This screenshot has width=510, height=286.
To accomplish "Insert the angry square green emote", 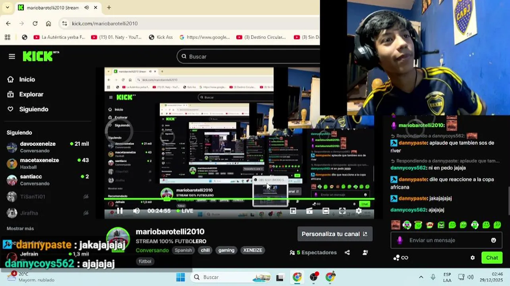I will pyautogui.click(x=441, y=225).
